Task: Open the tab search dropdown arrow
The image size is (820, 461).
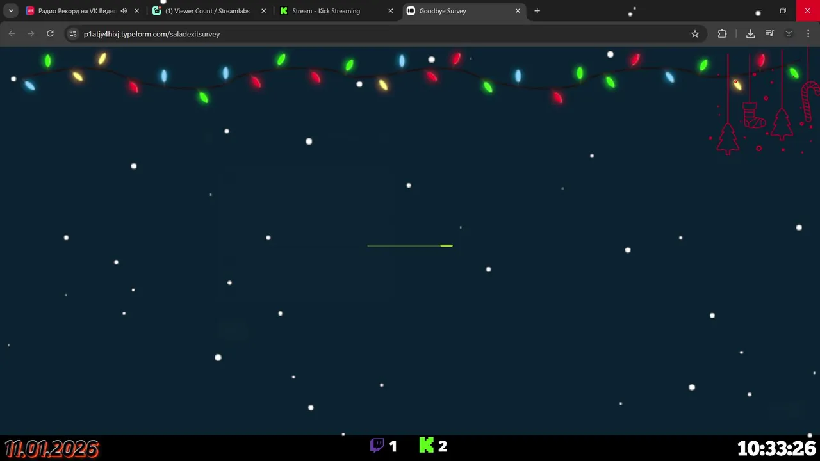Action: point(11,11)
